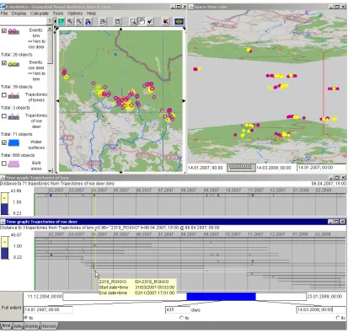
Task: Click the interval end date field
Action: click(x=321, y=309)
